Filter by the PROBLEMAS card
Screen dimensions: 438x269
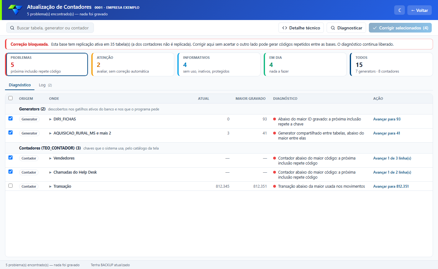click(x=46, y=64)
